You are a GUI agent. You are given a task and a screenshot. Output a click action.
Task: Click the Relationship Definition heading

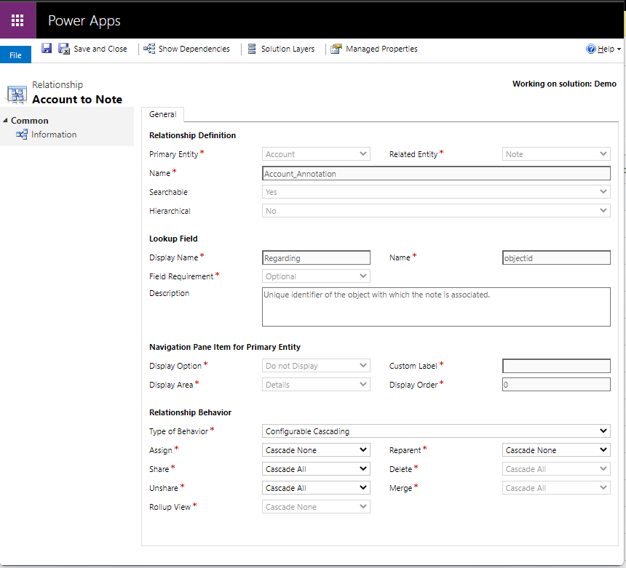point(192,135)
